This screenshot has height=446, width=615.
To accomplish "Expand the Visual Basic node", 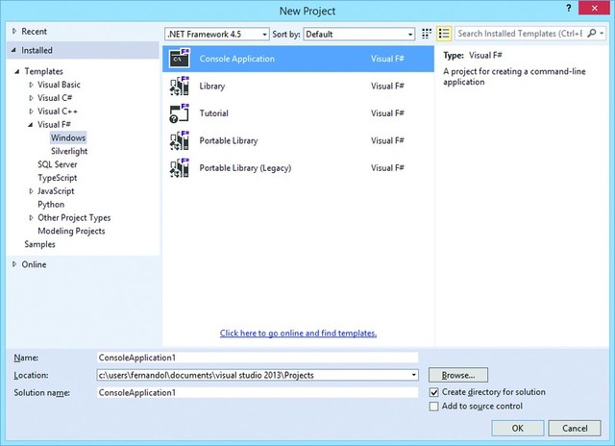I will coord(31,85).
